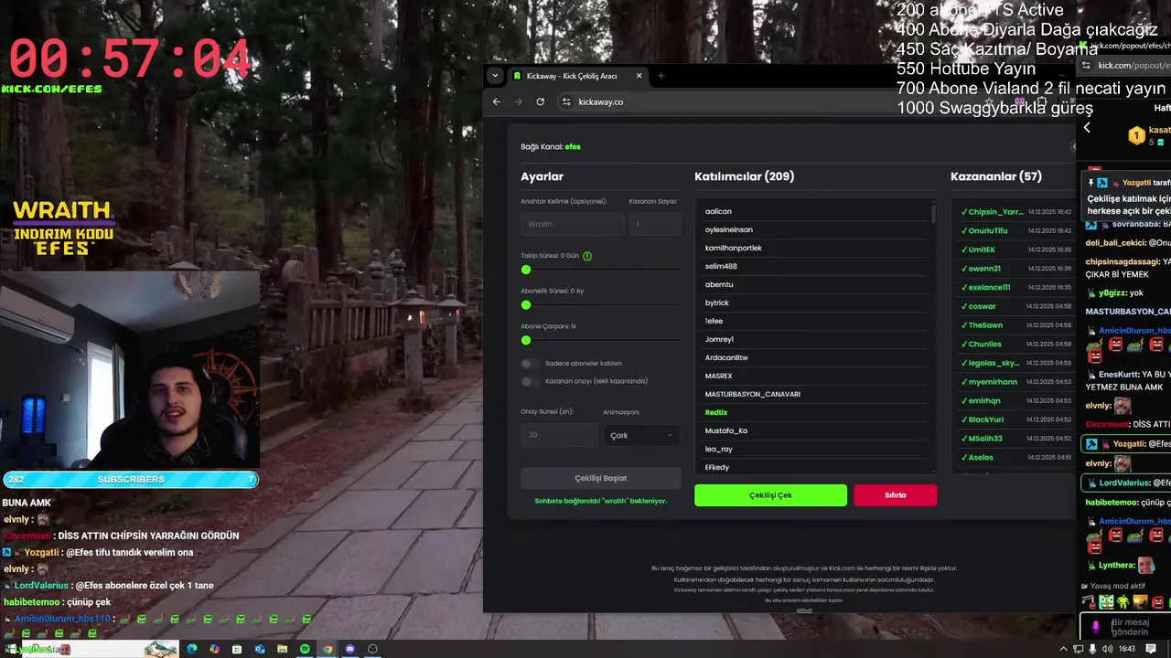
Task: Open site info icon beside kickaway.co URL
Action: [x=566, y=101]
